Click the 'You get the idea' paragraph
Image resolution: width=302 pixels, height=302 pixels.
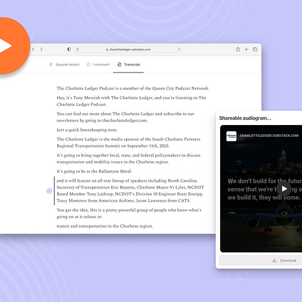(x=129, y=213)
